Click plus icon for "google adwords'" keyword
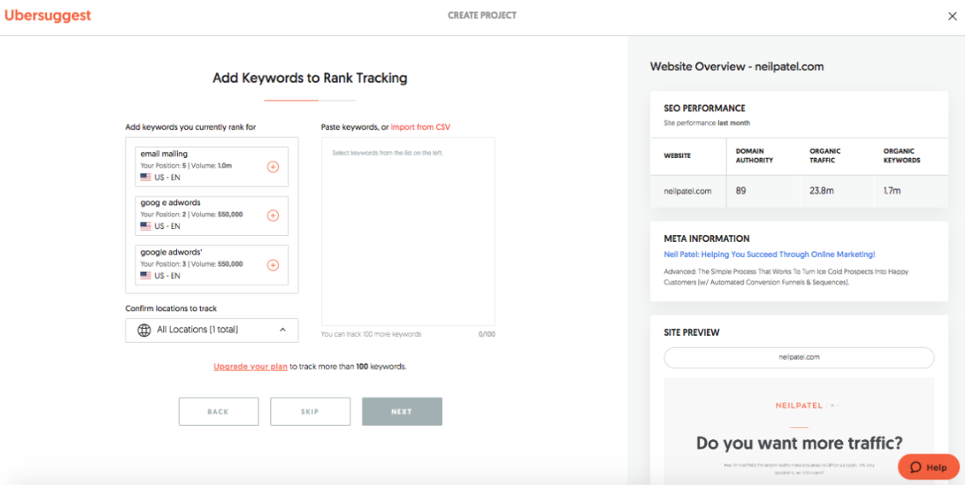Image resolution: width=966 pixels, height=488 pixels. (273, 265)
